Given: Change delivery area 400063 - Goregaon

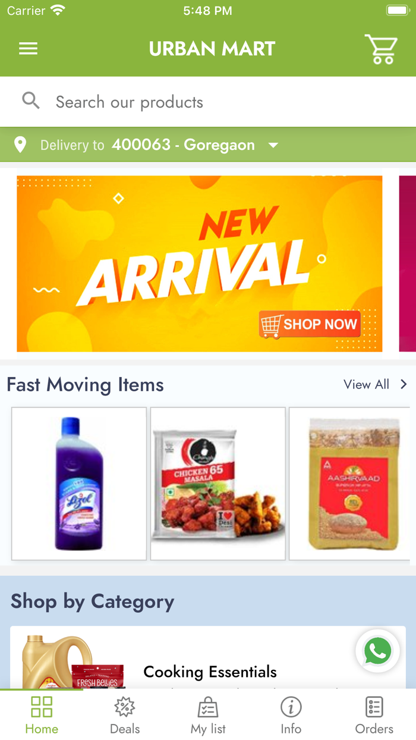Looking at the screenshot, I should click(183, 145).
